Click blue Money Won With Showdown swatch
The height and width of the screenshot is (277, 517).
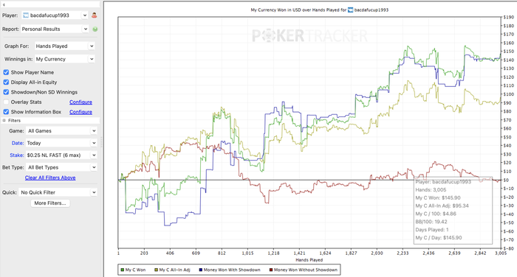pos(200,270)
